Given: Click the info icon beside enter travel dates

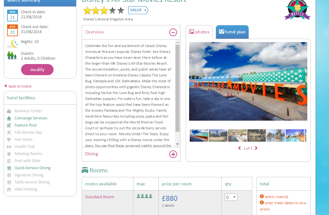Looking at the screenshot, I should pos(262,203).
